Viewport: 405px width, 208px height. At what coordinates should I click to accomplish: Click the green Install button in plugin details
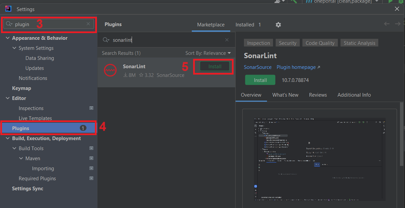pyautogui.click(x=260, y=80)
